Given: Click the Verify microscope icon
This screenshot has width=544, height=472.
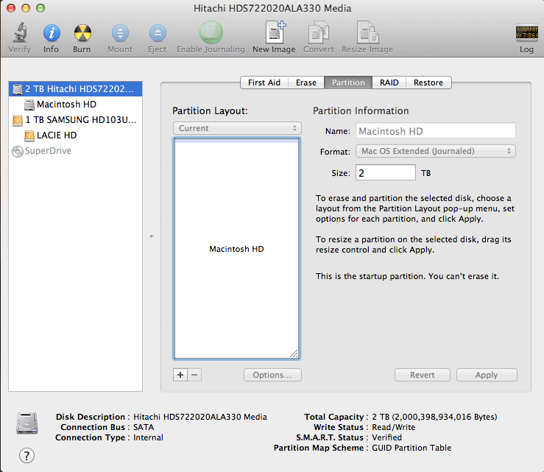Looking at the screenshot, I should click(x=20, y=33).
